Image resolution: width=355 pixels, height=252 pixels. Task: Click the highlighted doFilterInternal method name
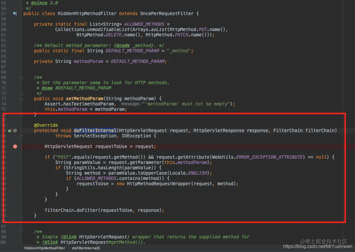tap(95, 131)
